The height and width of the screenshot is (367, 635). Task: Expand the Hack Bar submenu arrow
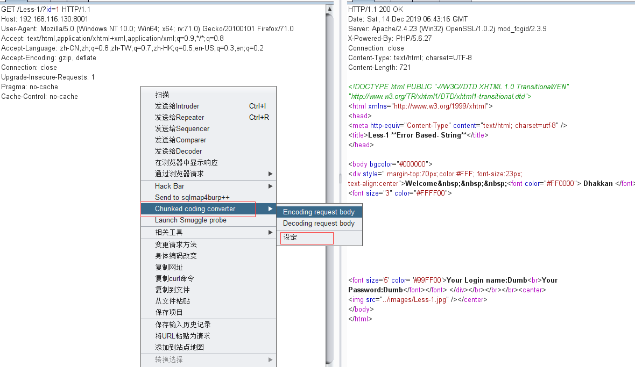coord(270,186)
